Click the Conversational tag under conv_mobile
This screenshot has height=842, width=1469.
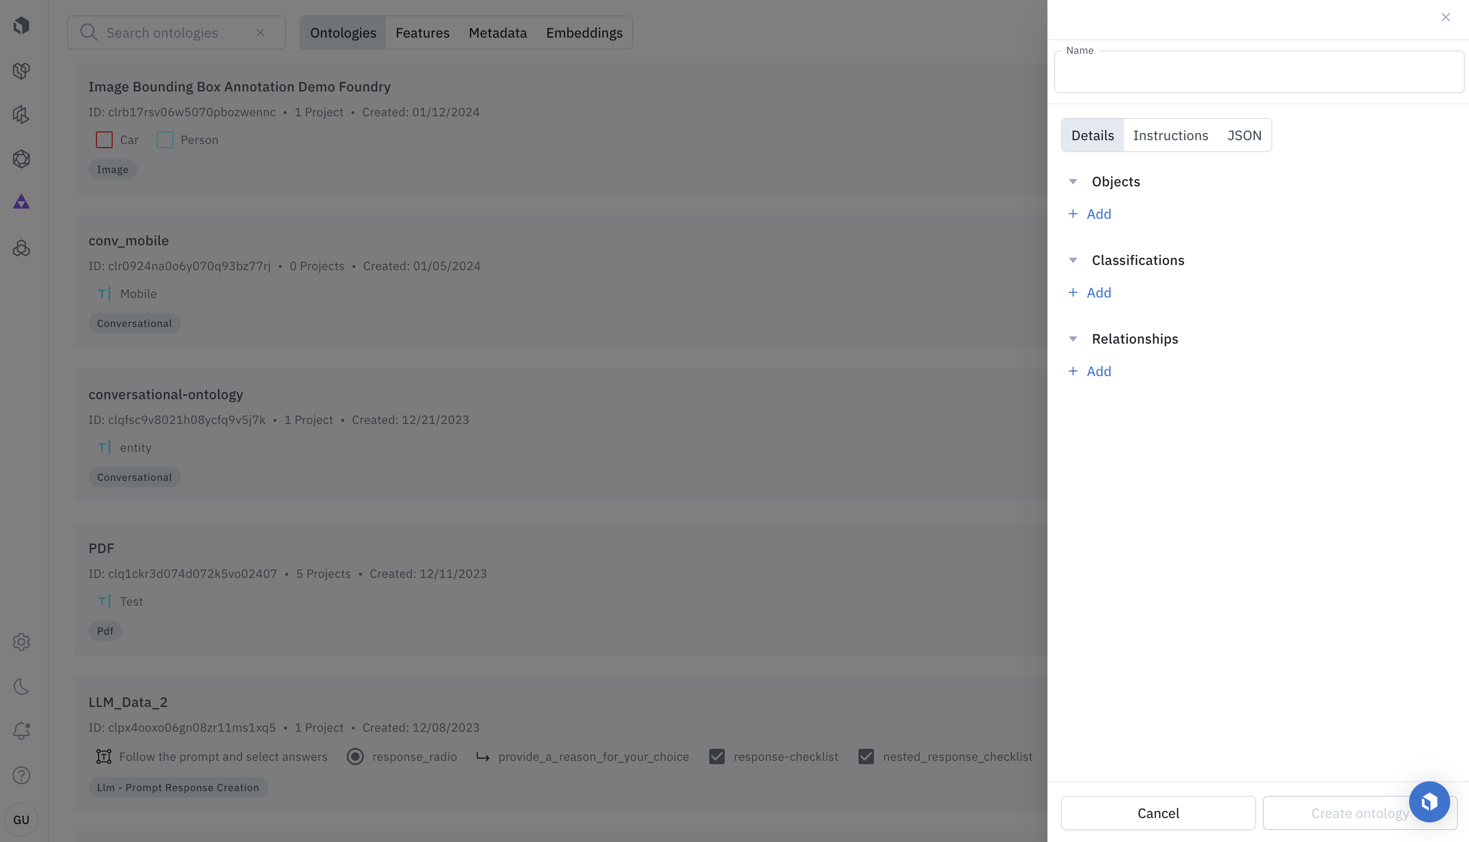point(134,323)
